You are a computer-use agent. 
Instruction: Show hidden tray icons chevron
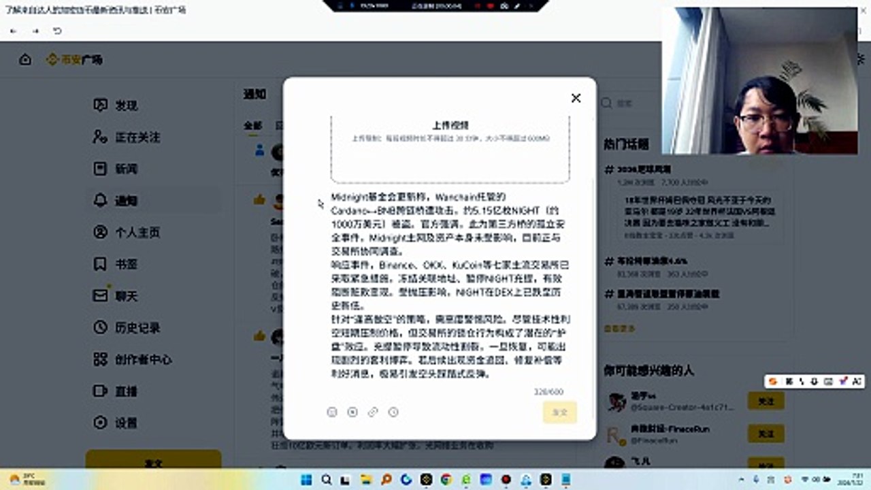point(742,479)
